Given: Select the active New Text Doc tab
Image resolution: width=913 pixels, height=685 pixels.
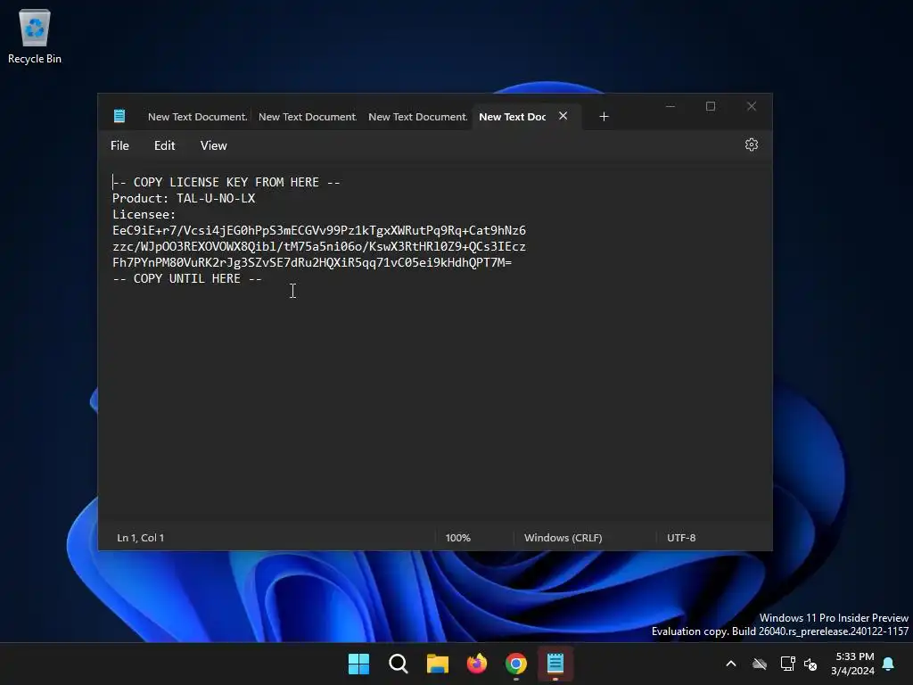Looking at the screenshot, I should tap(513, 117).
